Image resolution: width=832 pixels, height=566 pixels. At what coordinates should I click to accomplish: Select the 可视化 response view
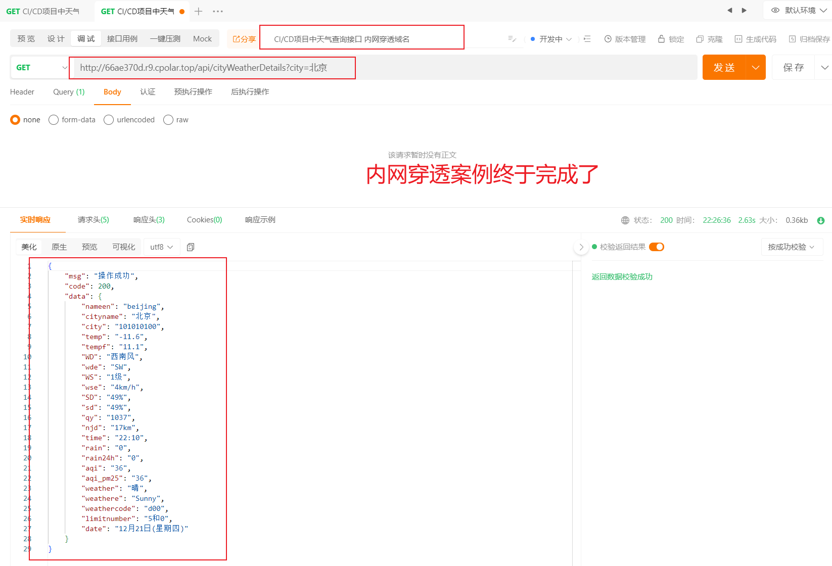124,247
